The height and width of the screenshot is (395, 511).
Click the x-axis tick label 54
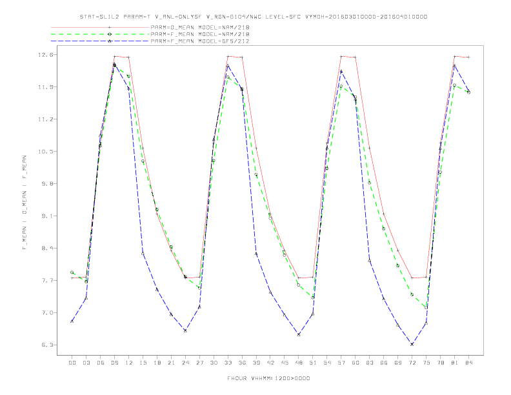point(327,363)
